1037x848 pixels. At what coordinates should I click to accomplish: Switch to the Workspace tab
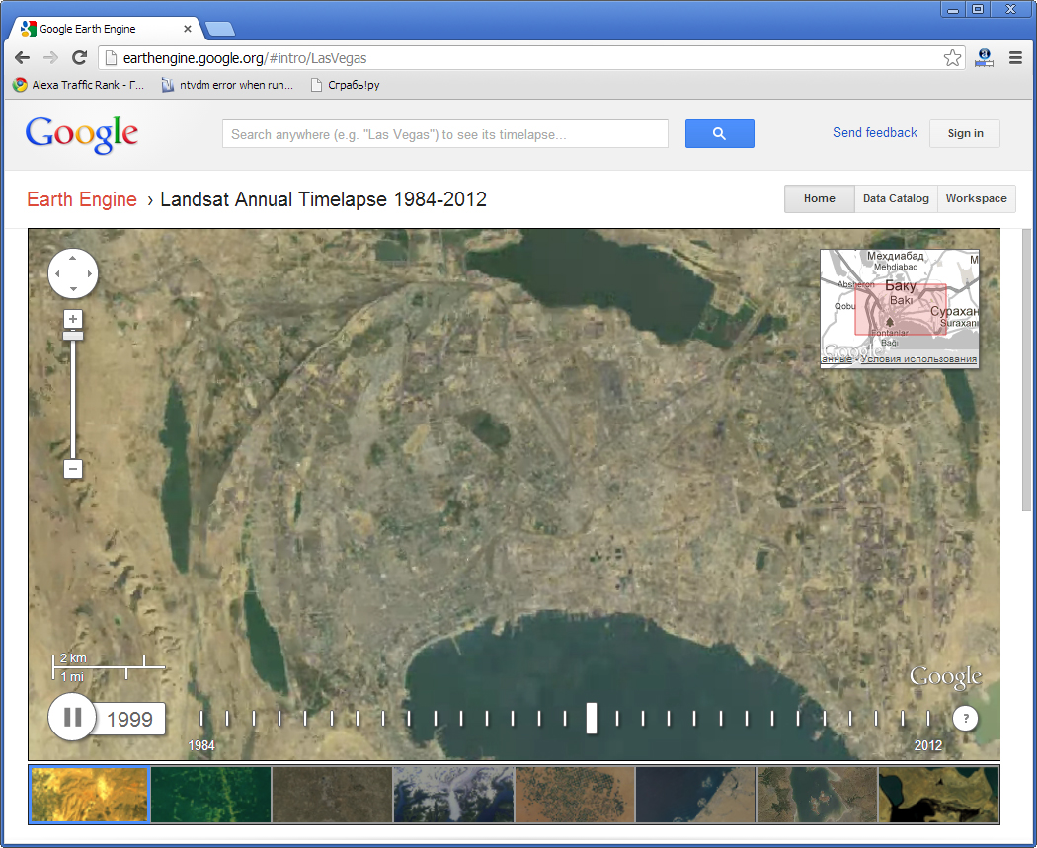976,199
